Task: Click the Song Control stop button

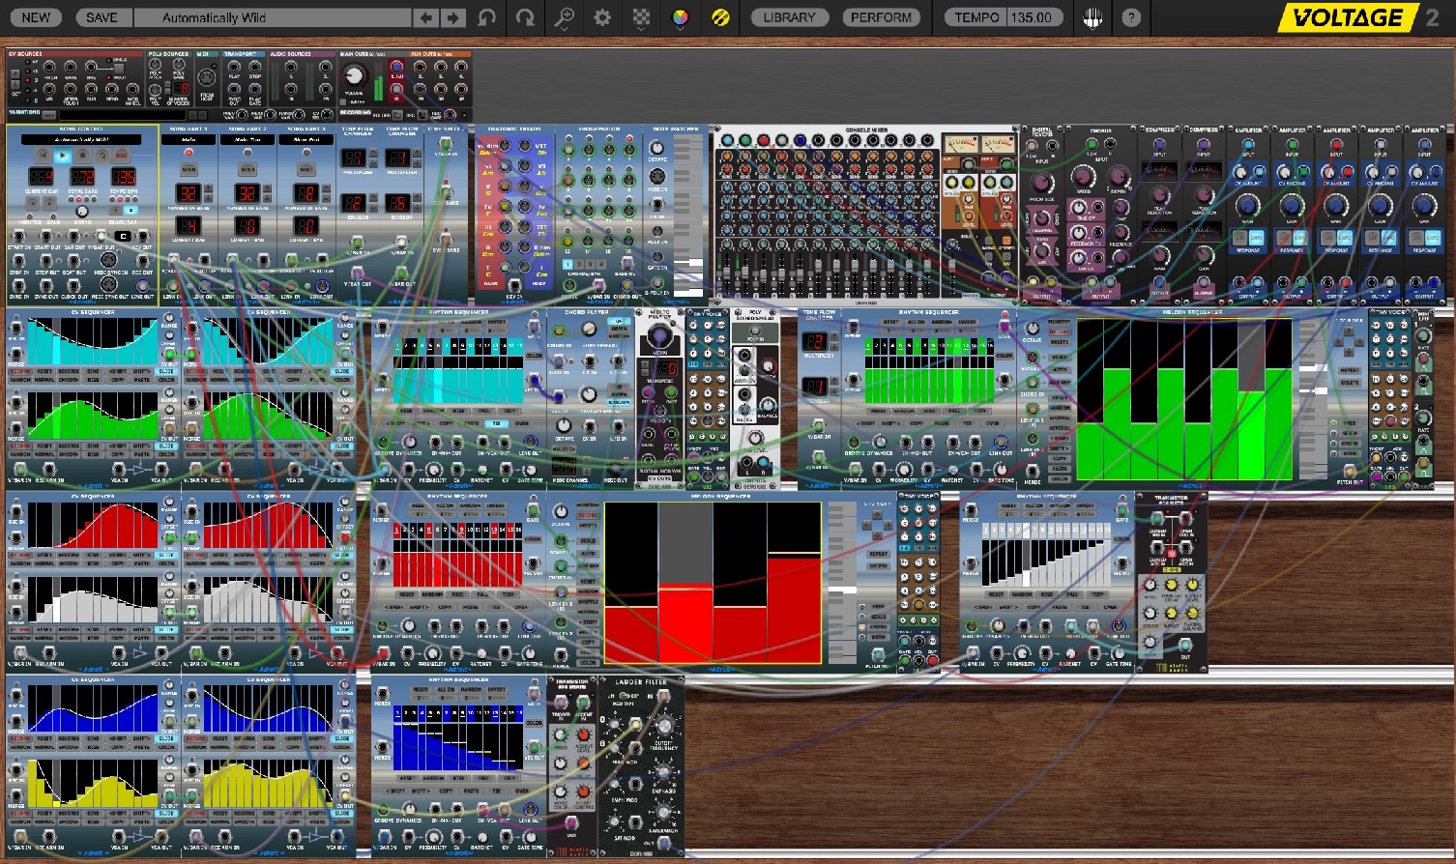Action: click(x=82, y=156)
